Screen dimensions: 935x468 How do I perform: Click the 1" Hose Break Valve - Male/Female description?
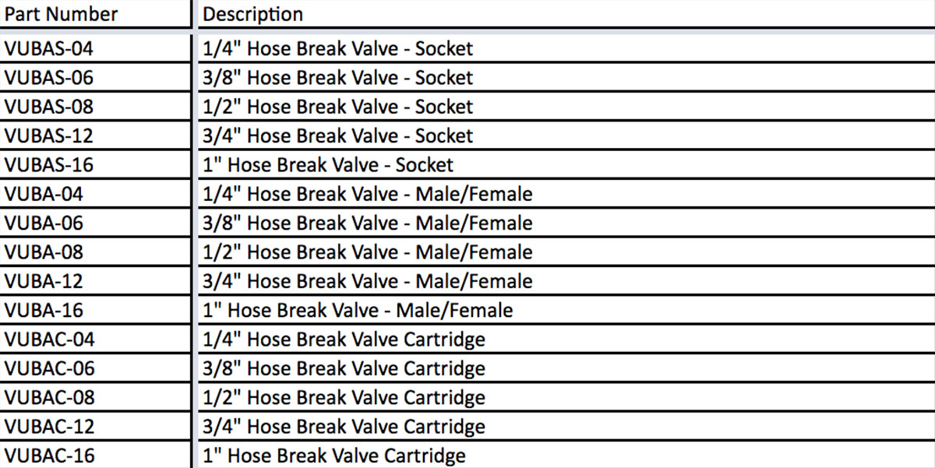point(358,311)
